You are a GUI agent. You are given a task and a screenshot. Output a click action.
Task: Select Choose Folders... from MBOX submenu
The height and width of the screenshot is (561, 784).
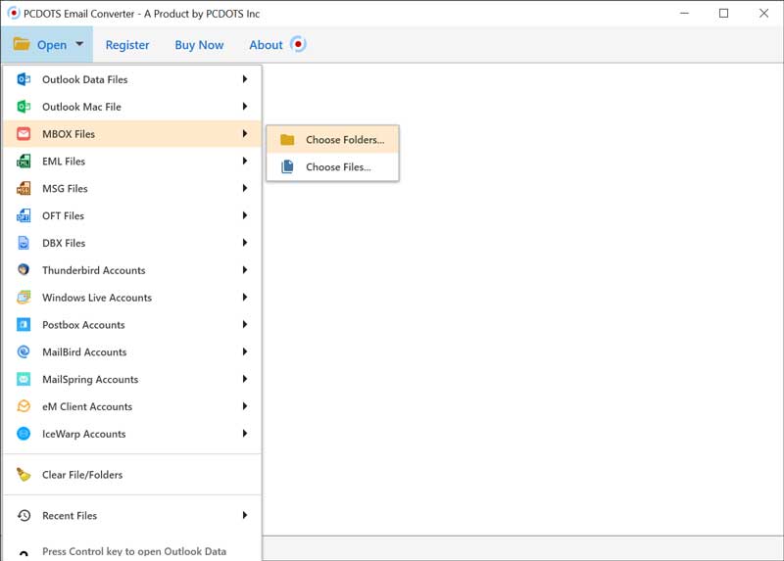pyautogui.click(x=344, y=140)
